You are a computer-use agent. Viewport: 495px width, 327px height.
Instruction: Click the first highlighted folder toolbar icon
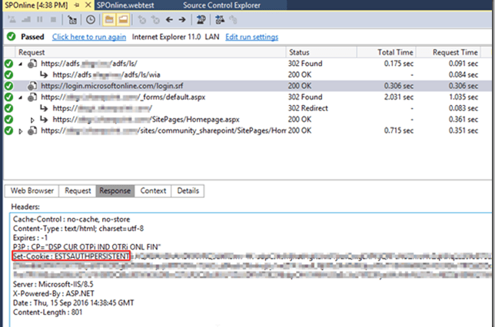[110, 19]
